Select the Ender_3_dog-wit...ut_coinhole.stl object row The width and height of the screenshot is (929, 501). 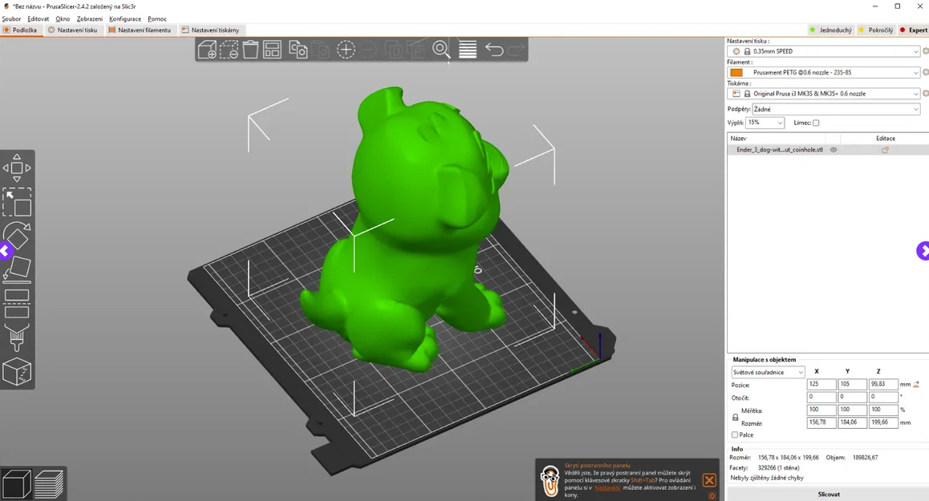click(x=828, y=150)
